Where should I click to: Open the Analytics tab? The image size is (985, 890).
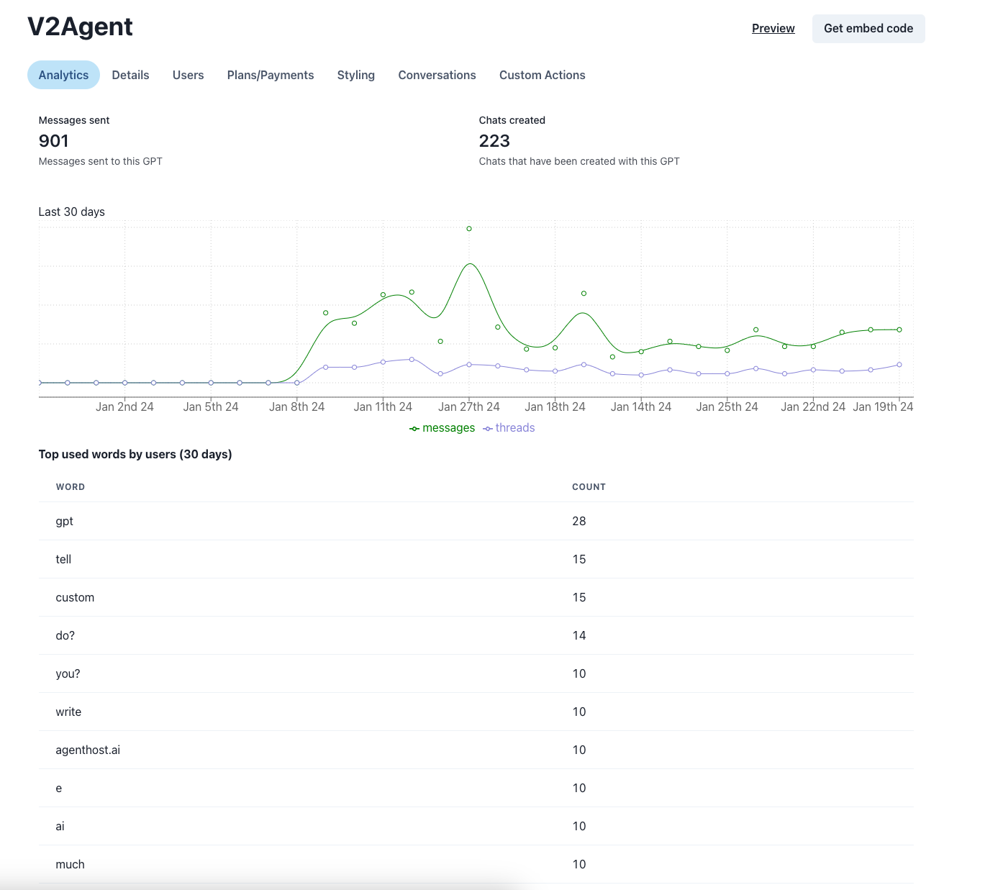tap(63, 75)
